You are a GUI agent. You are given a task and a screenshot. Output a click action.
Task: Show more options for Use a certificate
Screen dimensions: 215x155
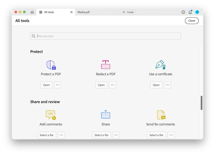click(x=167, y=85)
